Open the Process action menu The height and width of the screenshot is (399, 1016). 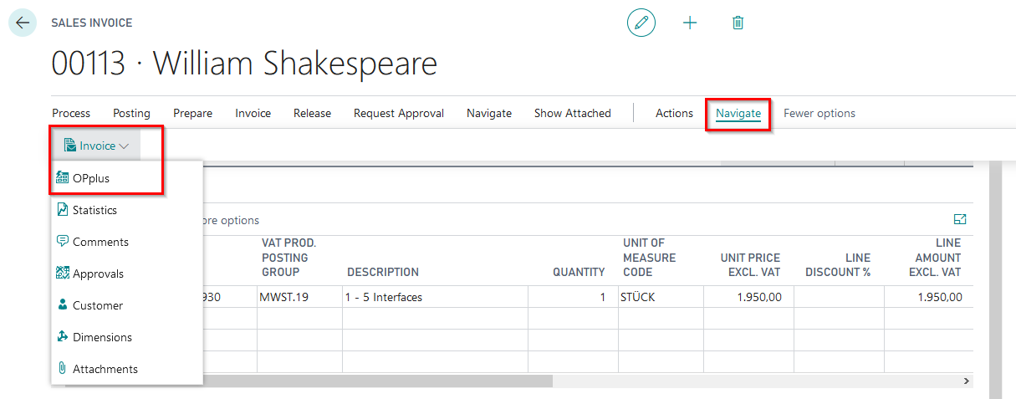click(71, 113)
